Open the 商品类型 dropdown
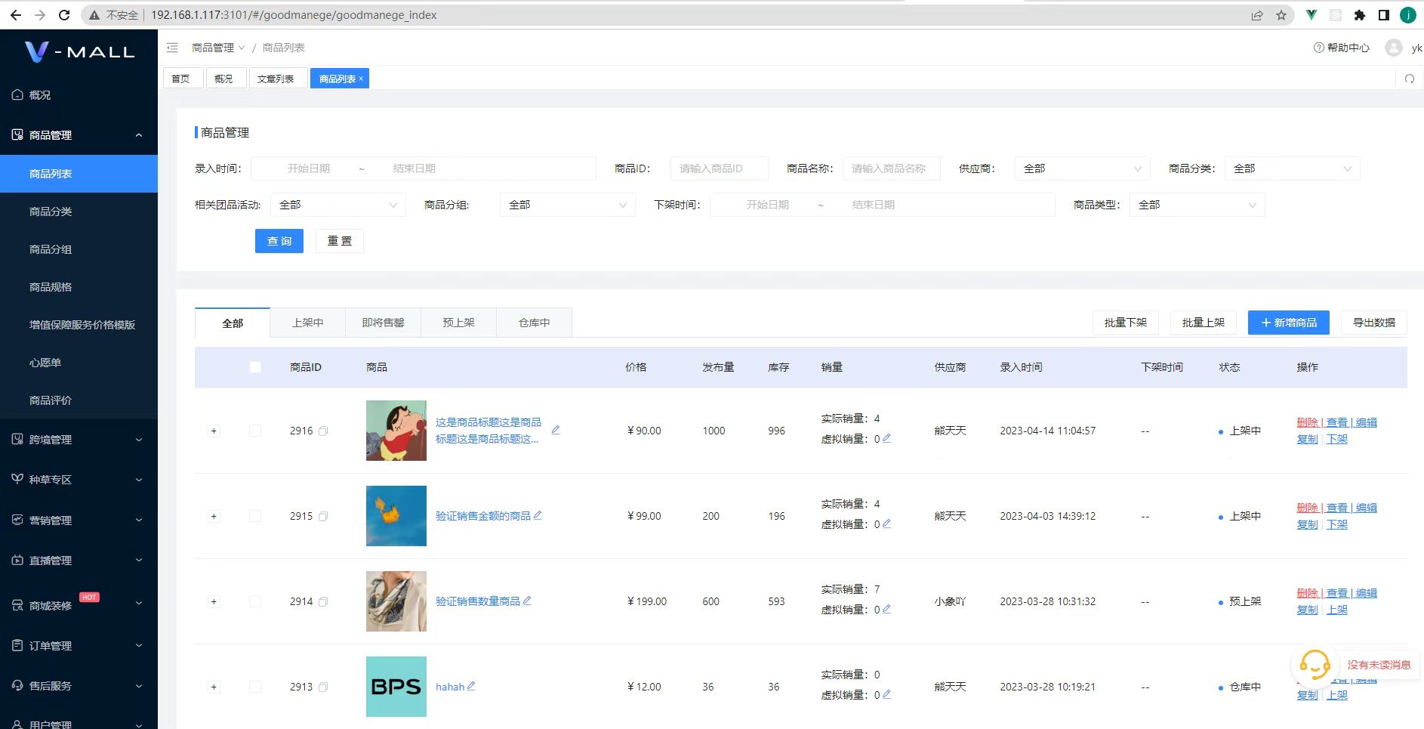Viewport: 1424px width, 729px height. 1197,205
